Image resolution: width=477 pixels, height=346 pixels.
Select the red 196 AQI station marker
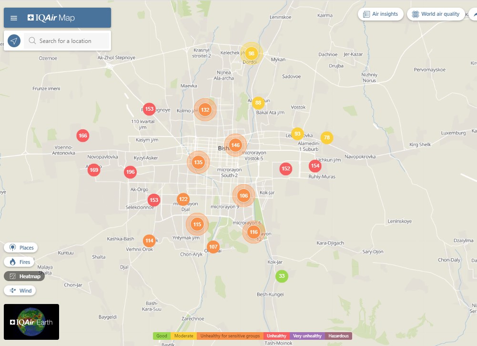point(131,172)
